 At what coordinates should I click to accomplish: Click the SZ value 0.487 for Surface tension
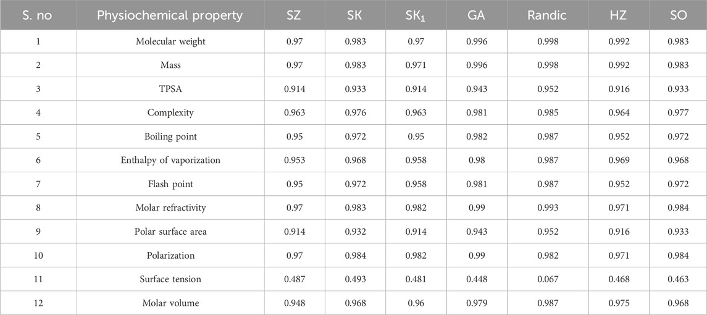click(x=294, y=279)
